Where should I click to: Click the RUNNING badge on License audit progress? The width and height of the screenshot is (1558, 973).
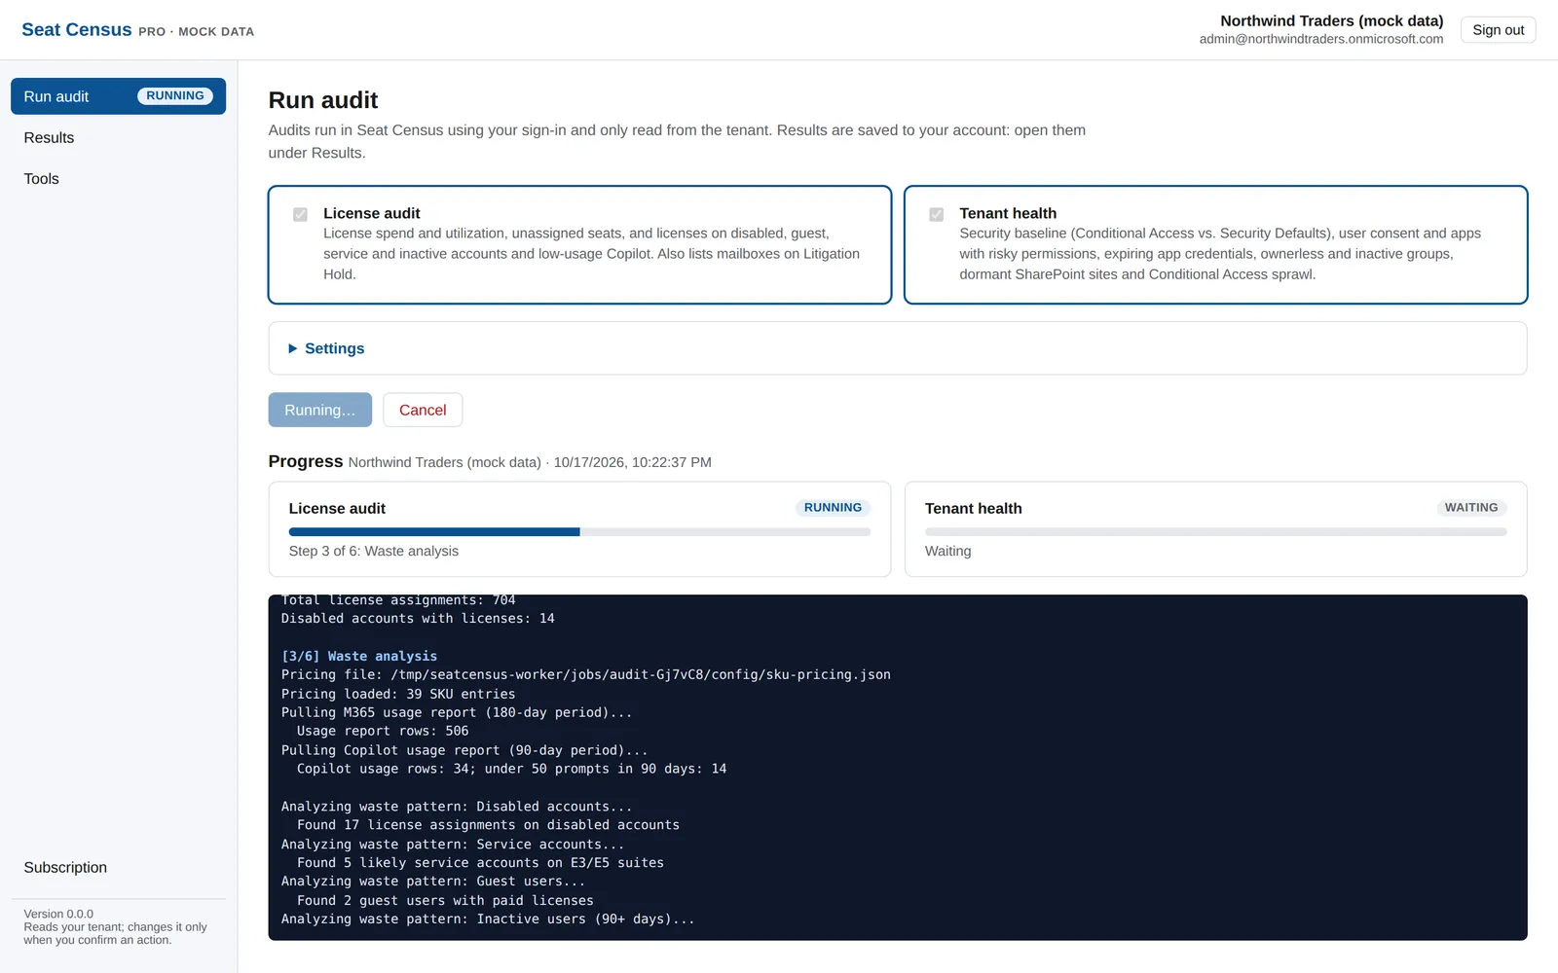pos(833,508)
